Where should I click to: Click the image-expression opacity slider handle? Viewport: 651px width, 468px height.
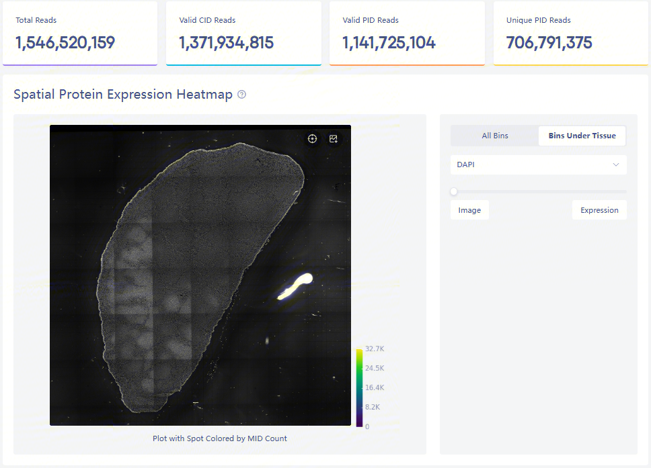[x=454, y=191]
